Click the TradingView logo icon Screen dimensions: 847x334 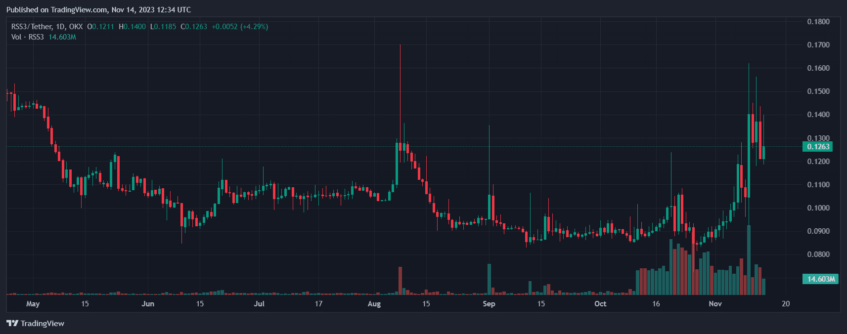pos(12,323)
